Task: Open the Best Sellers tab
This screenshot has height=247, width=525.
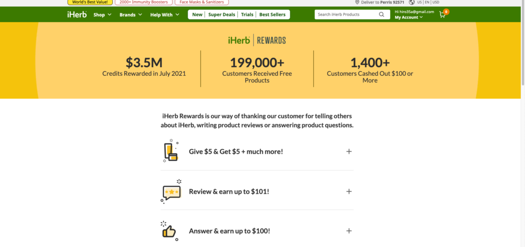Action: pyautogui.click(x=273, y=14)
